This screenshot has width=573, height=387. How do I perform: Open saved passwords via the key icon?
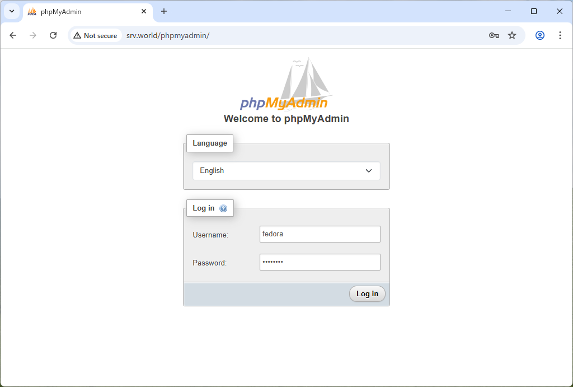coord(494,35)
